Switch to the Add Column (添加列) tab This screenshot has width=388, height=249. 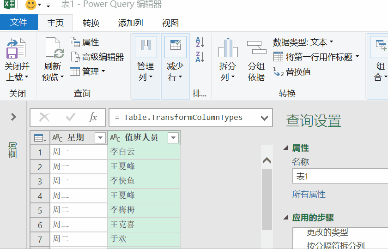pos(130,23)
